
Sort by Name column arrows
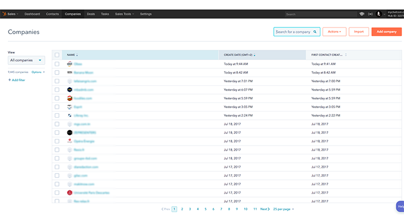pos(77,55)
